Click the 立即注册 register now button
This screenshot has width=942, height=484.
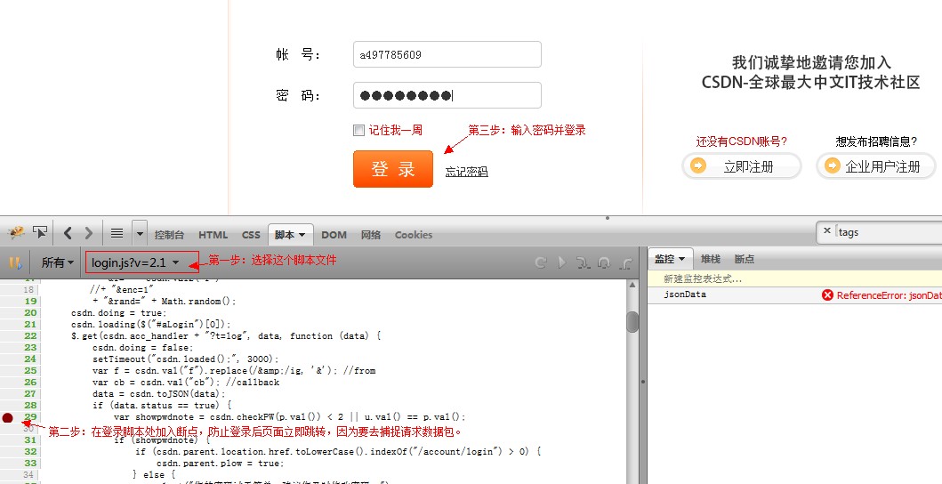pos(741,166)
